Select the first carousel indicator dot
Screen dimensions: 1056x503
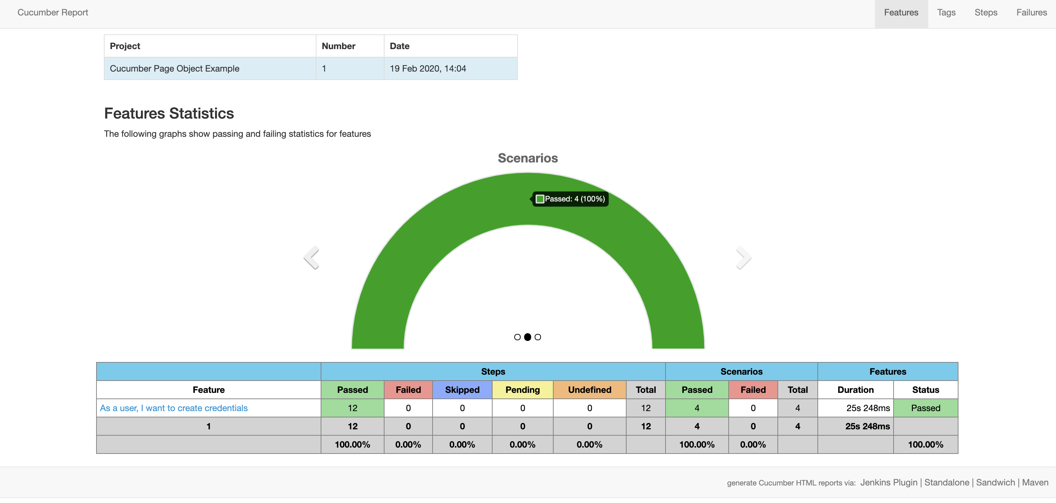(517, 337)
